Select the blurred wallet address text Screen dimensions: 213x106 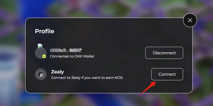(x=66, y=50)
